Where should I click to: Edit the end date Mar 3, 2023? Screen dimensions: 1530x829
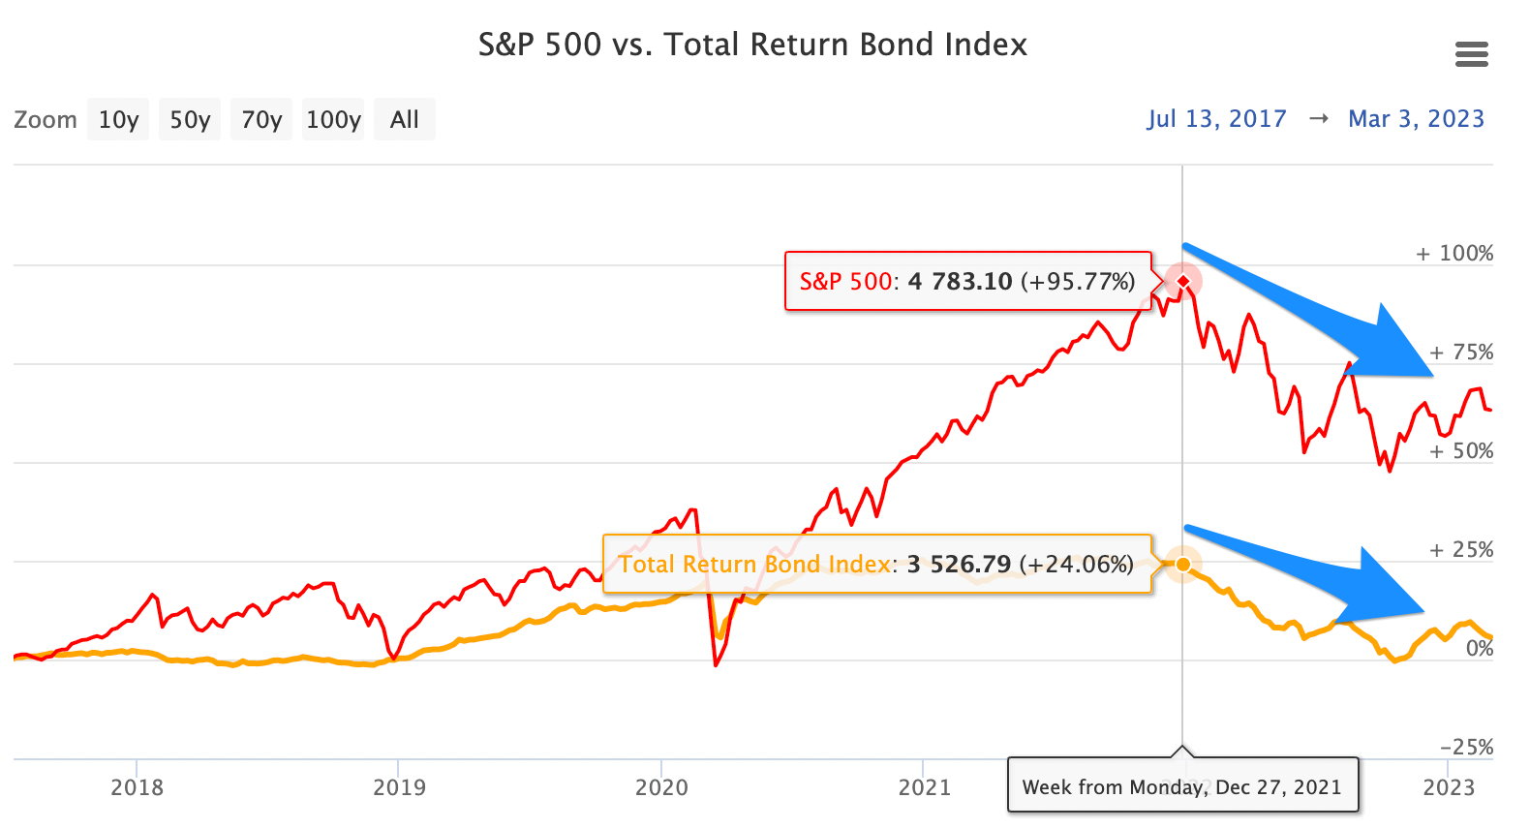pyautogui.click(x=1416, y=119)
